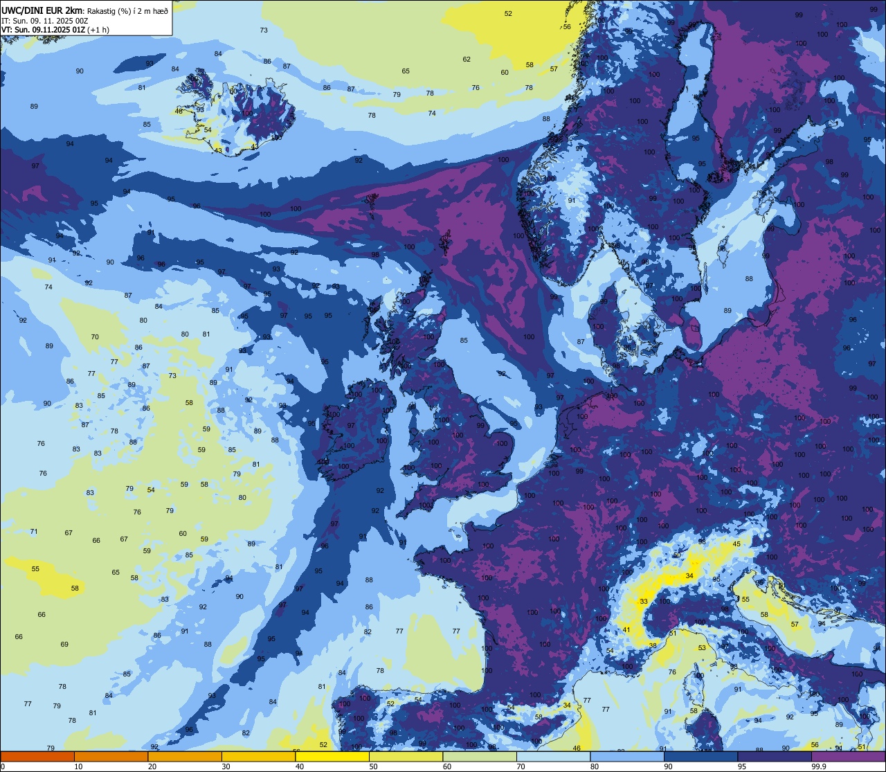
Task: Click the legend tick label "95"
Action: click(x=742, y=766)
